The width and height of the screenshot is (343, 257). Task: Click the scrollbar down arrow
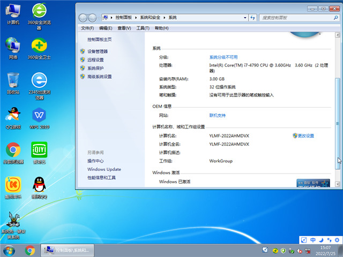coord(337,184)
